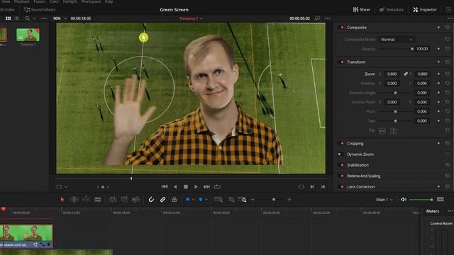
Task: Expand the Stabilization section
Action: click(x=358, y=165)
